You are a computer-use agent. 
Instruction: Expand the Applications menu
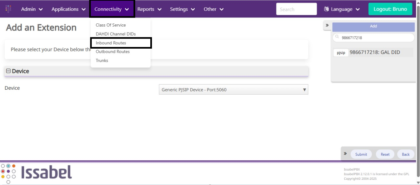[68, 9]
